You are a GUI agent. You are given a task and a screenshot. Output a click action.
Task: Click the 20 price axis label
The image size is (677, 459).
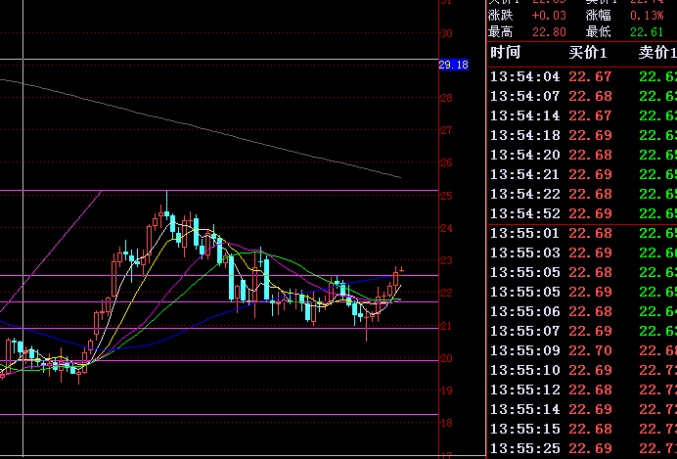446,358
